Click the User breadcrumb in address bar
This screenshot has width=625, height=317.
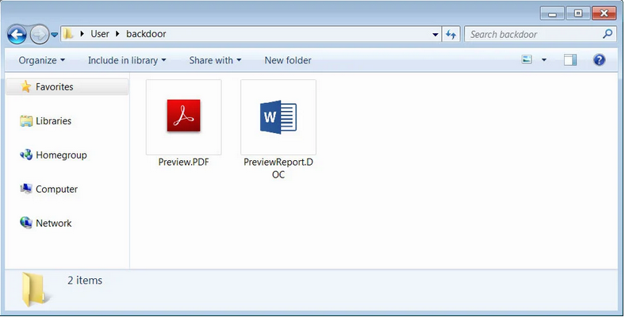[x=100, y=35]
